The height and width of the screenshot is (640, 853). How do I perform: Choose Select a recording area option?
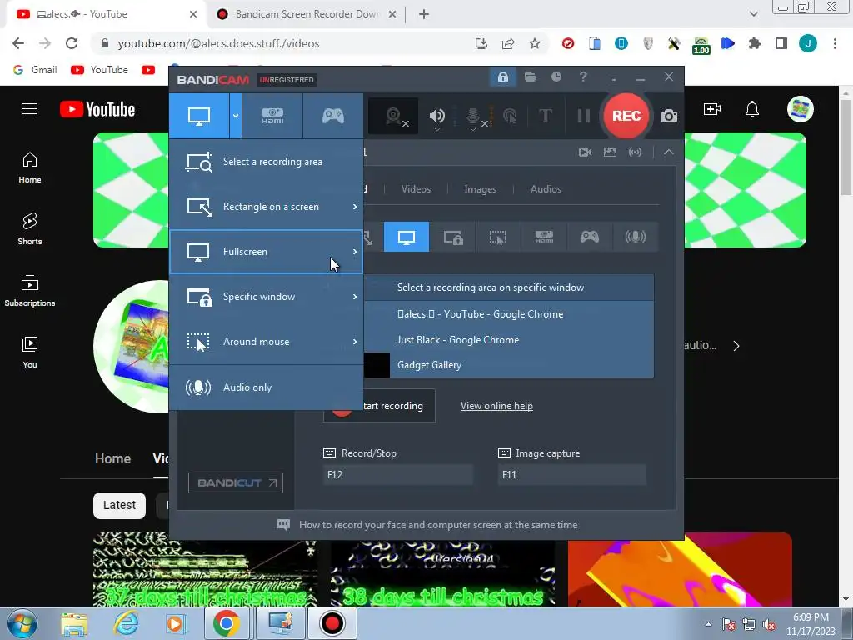coord(266,162)
